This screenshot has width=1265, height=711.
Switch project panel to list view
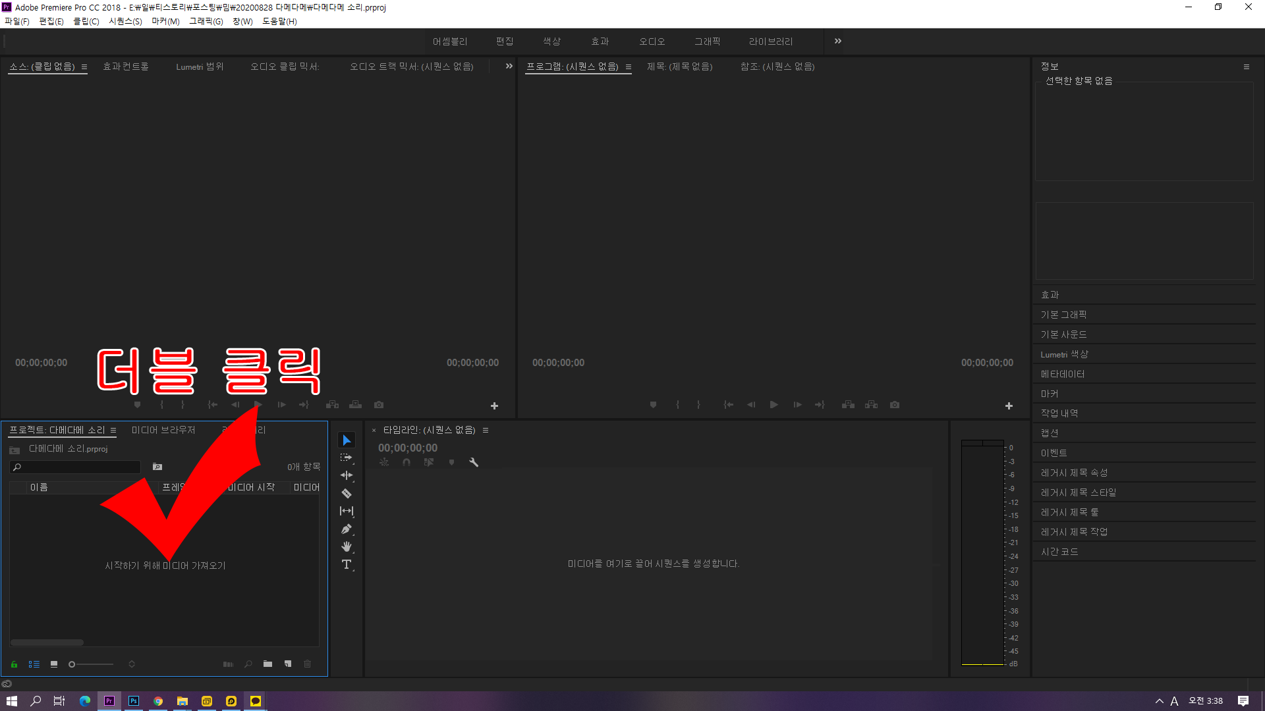[34, 664]
